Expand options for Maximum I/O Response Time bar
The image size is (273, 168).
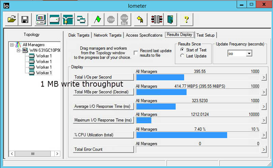click(264, 120)
